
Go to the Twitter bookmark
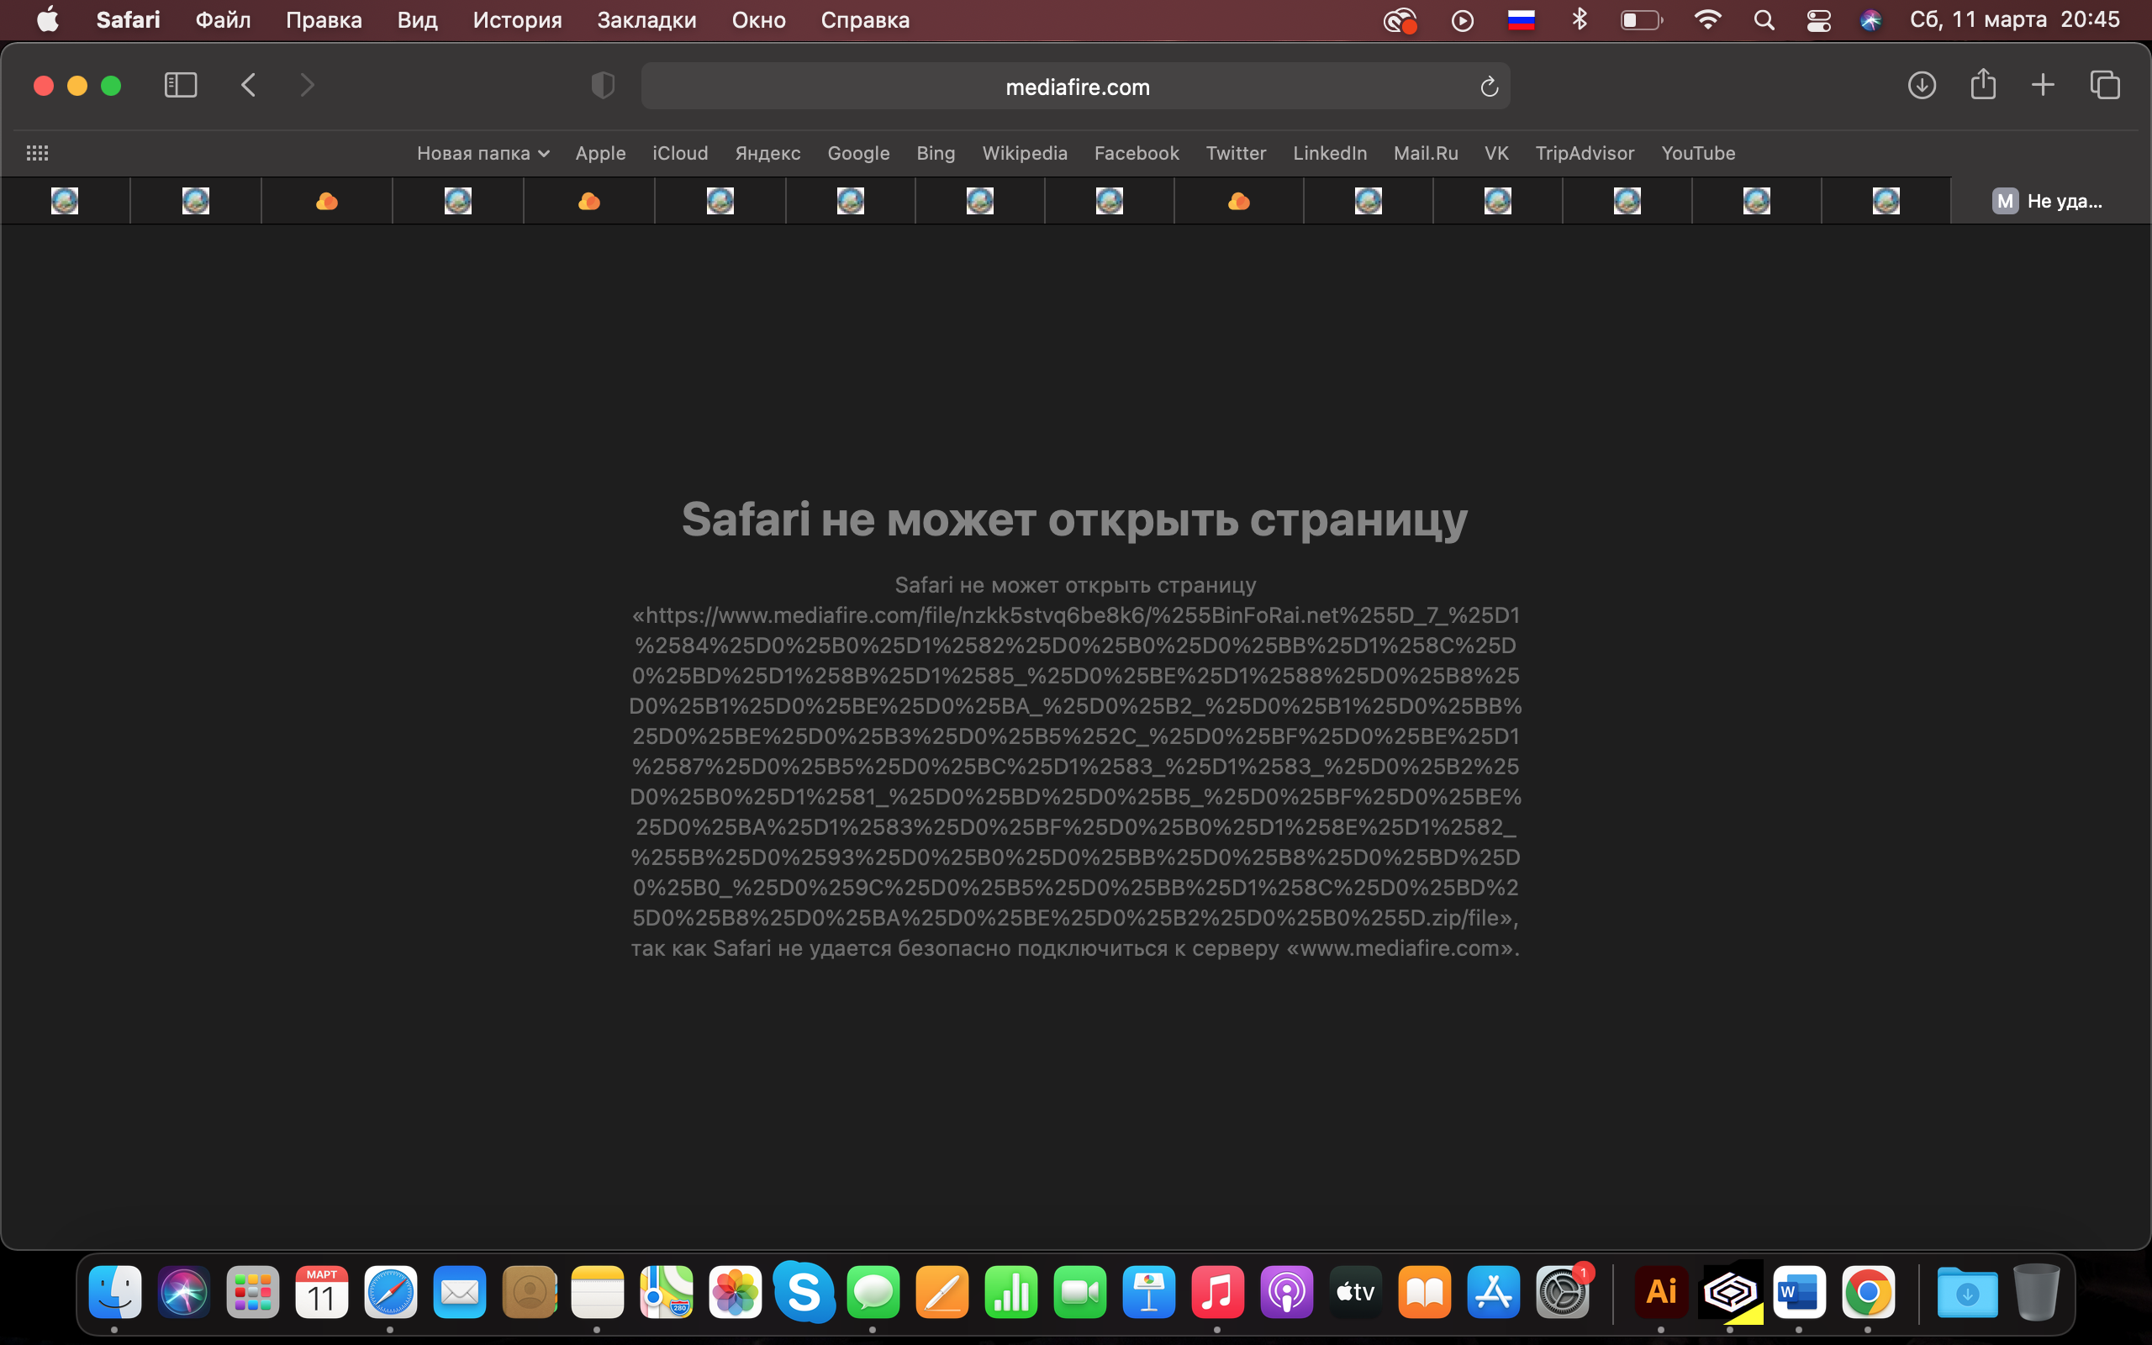(x=1236, y=153)
